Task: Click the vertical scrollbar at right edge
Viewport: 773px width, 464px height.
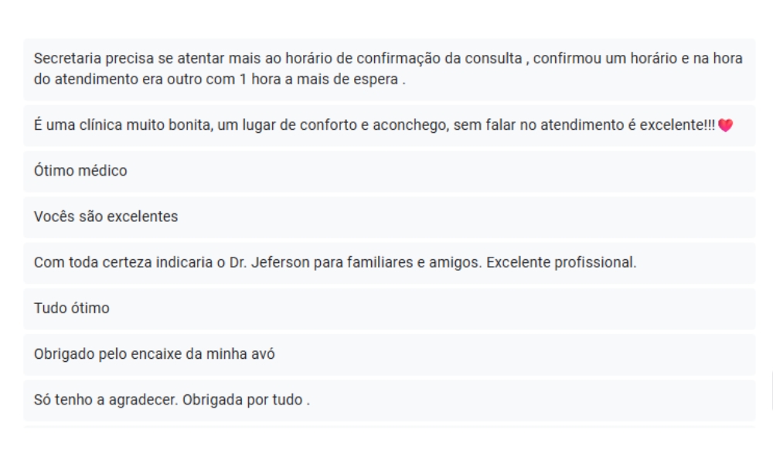Action: [771, 391]
